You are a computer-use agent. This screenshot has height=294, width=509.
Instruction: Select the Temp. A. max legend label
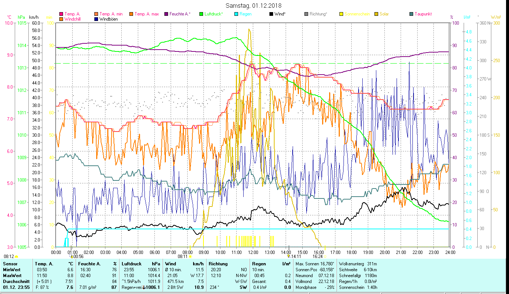pos(146,14)
